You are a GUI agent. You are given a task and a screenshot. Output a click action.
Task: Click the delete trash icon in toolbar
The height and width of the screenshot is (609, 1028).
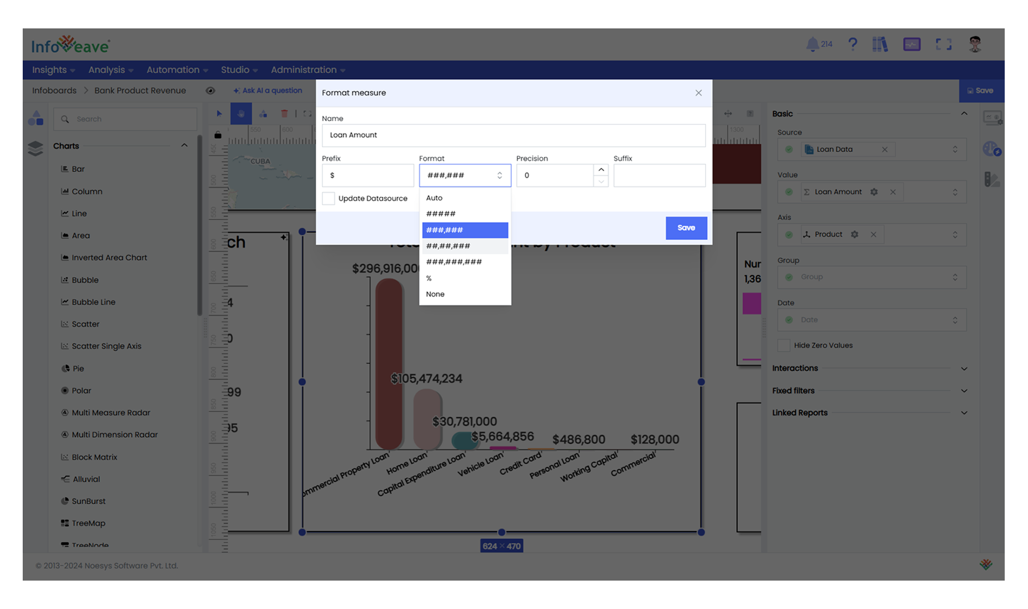tap(285, 114)
